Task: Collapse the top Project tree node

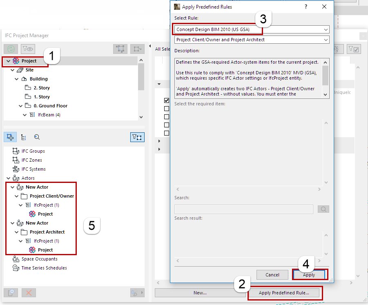Action: [x=9, y=61]
